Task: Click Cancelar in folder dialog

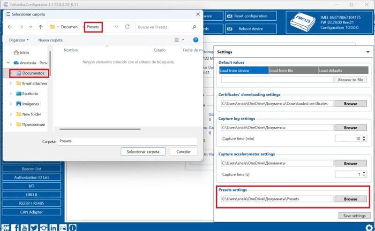Action: pyautogui.click(x=183, y=152)
